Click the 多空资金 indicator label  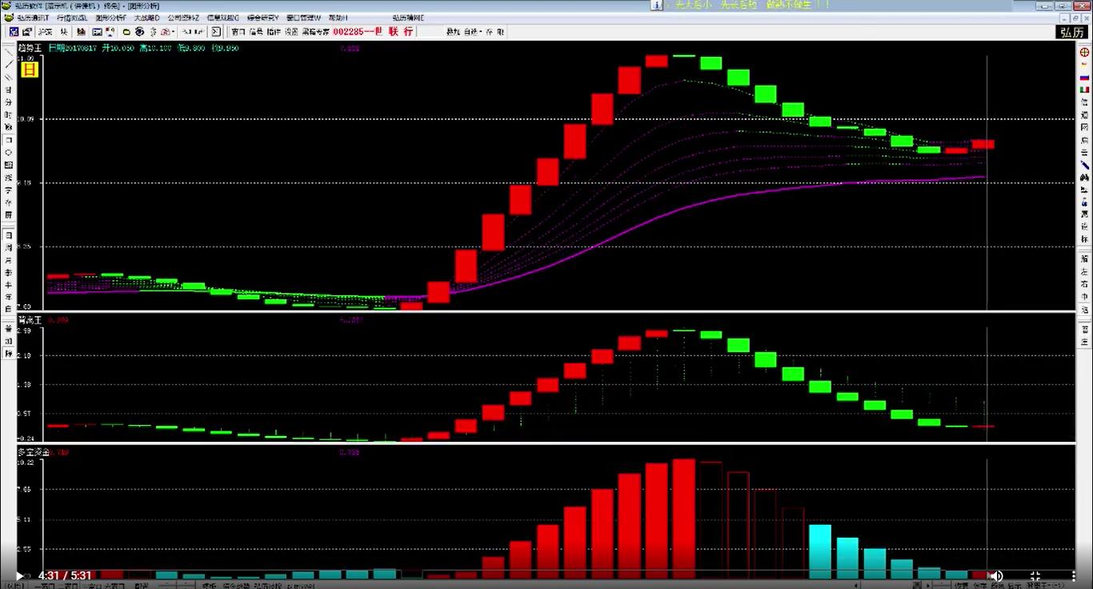tap(33, 452)
